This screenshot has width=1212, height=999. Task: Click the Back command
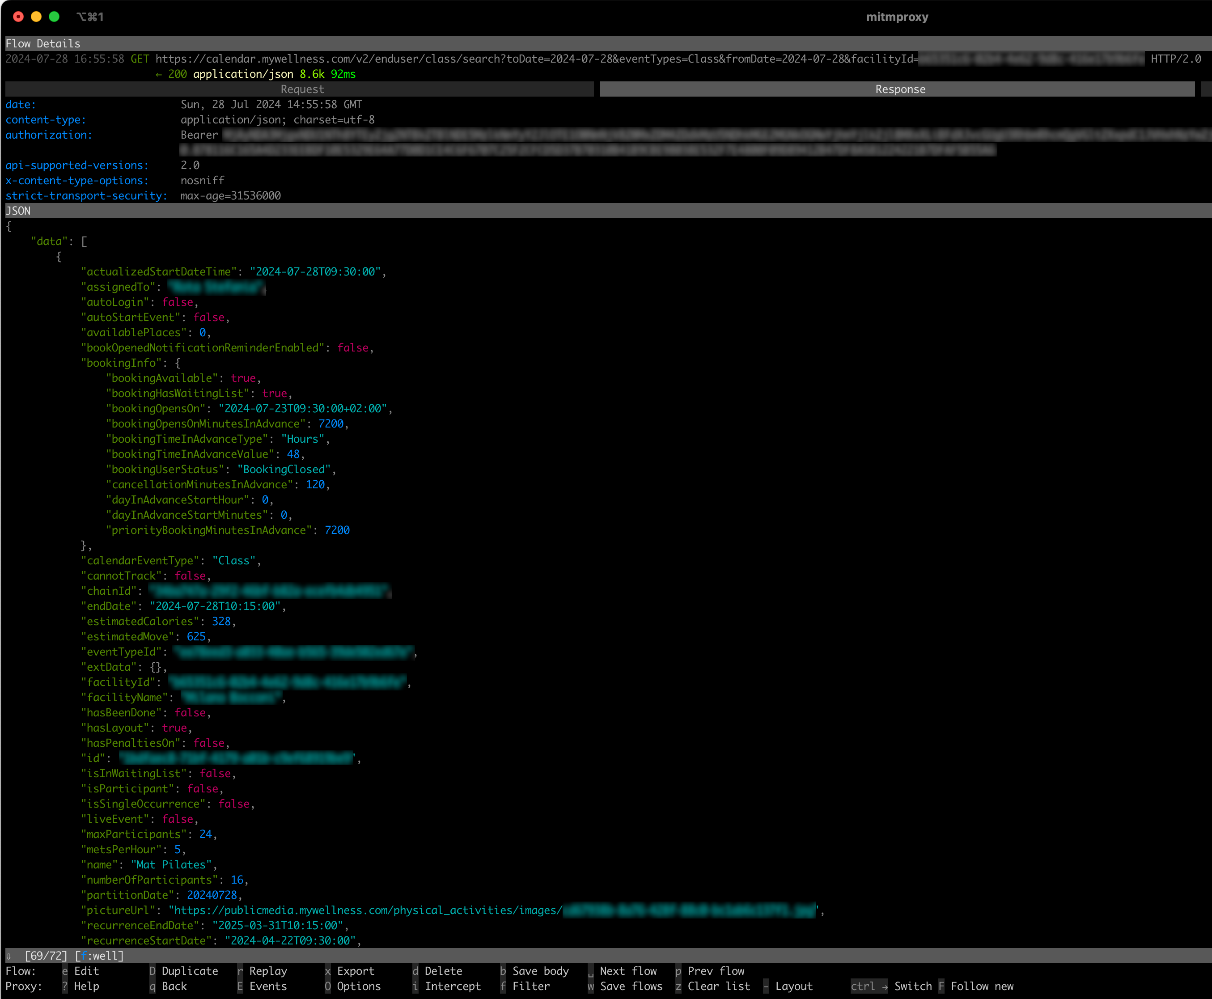tap(168, 986)
